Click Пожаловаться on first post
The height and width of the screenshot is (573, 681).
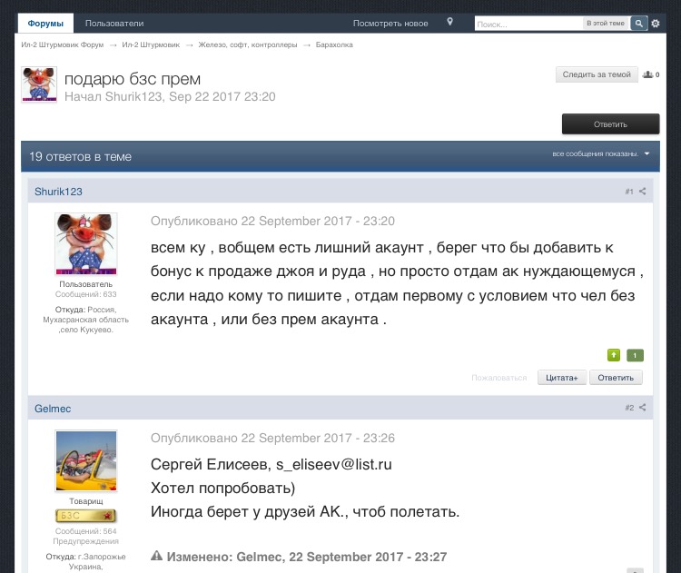(499, 378)
